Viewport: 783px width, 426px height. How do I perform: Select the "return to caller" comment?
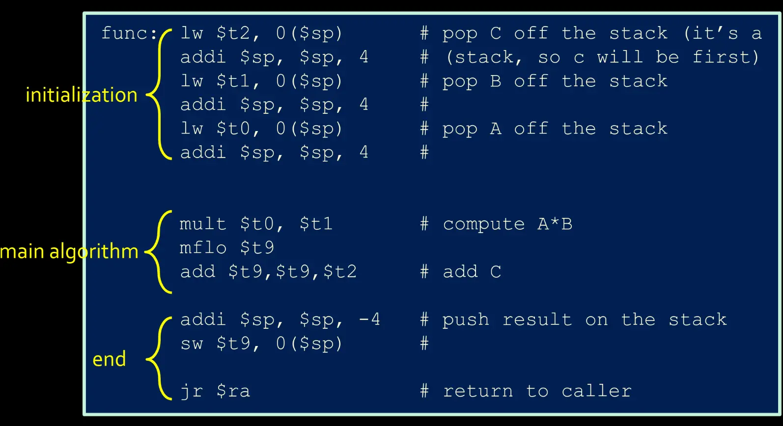tap(536, 391)
